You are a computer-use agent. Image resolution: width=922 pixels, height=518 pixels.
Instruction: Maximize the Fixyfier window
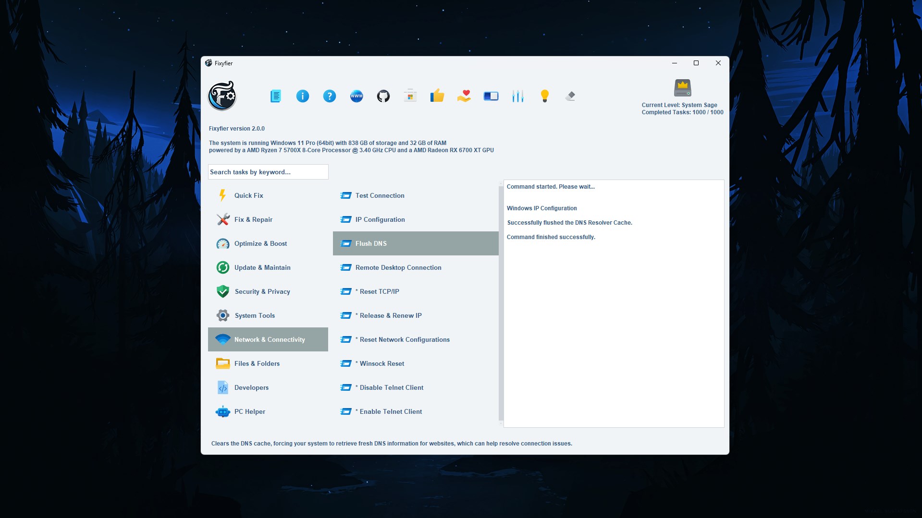coord(696,63)
